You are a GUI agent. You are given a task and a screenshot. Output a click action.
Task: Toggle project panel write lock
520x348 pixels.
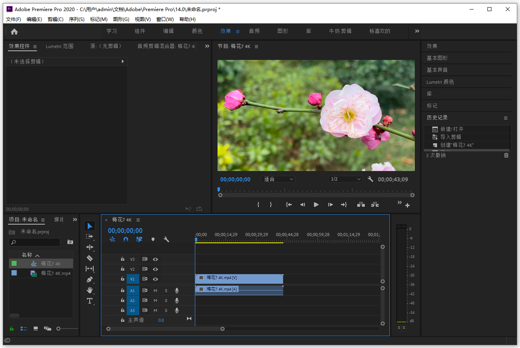[12, 329]
